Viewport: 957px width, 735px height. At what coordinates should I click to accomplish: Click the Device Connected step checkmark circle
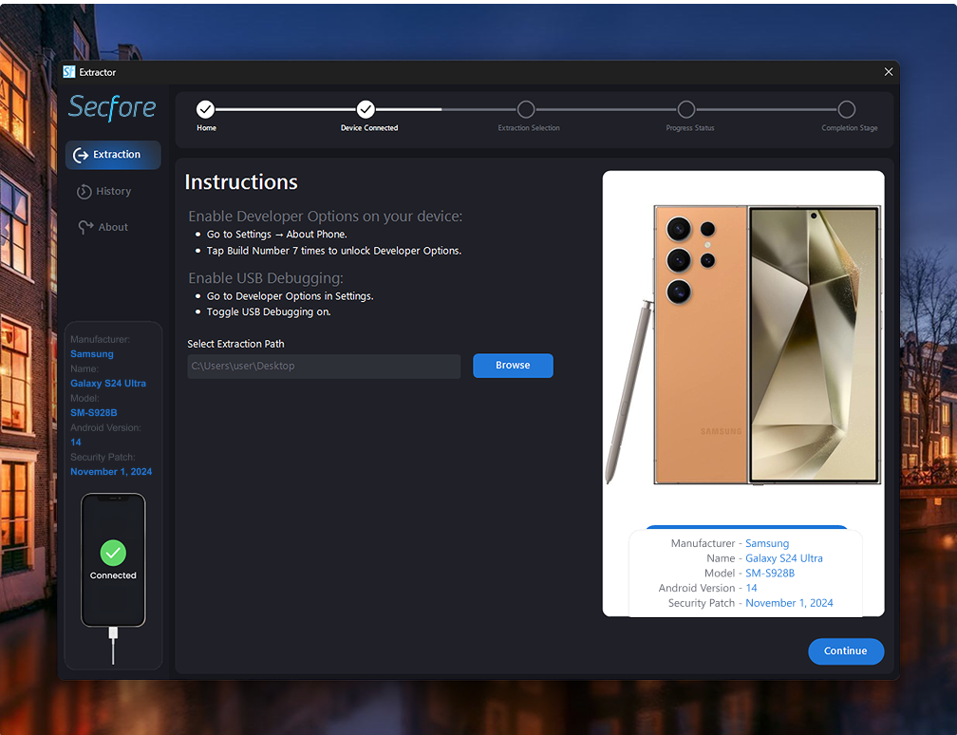366,110
